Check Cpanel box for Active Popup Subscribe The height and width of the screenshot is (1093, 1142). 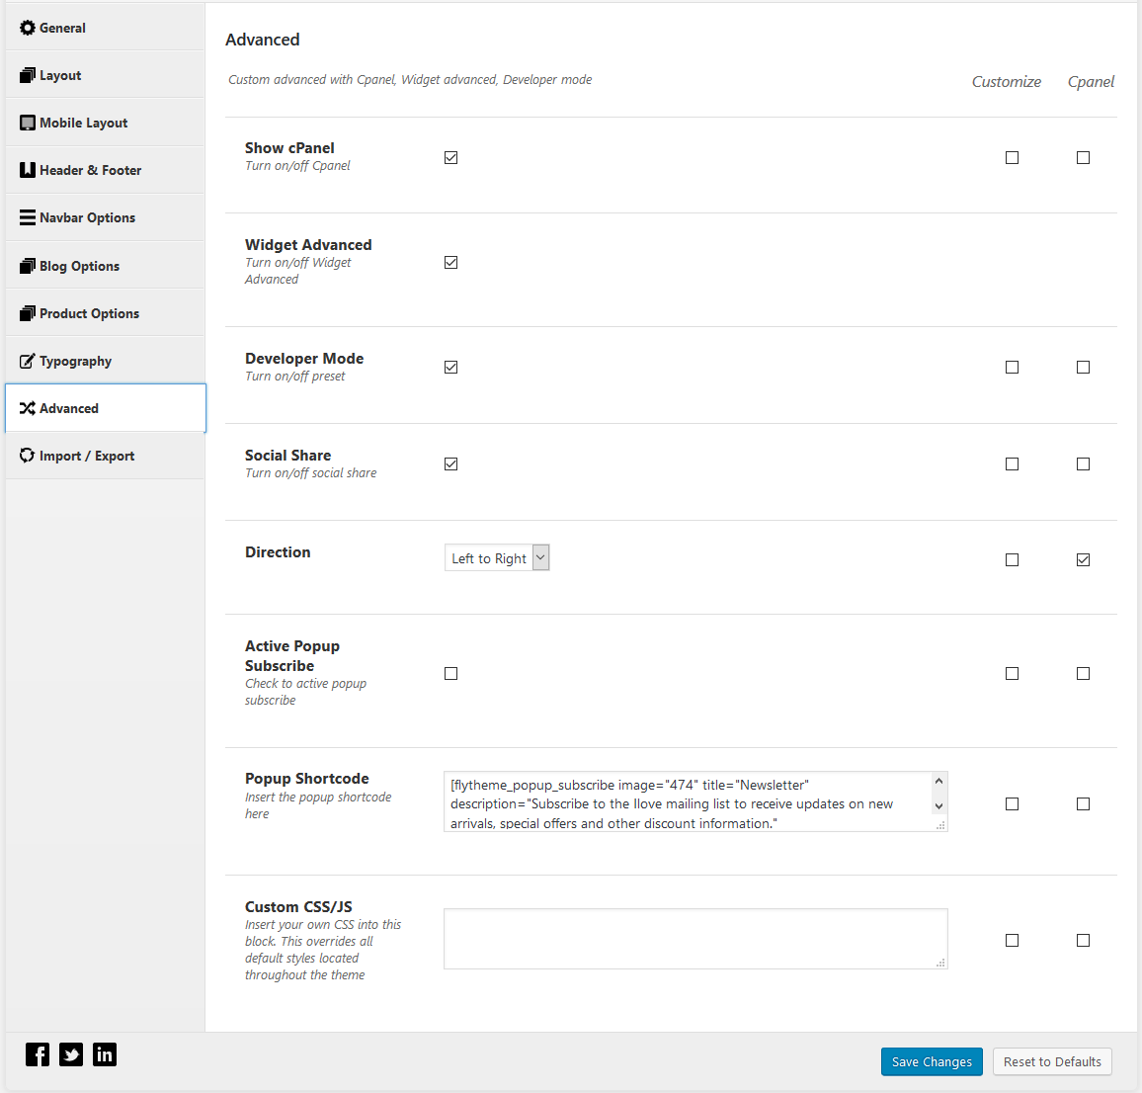(1083, 673)
